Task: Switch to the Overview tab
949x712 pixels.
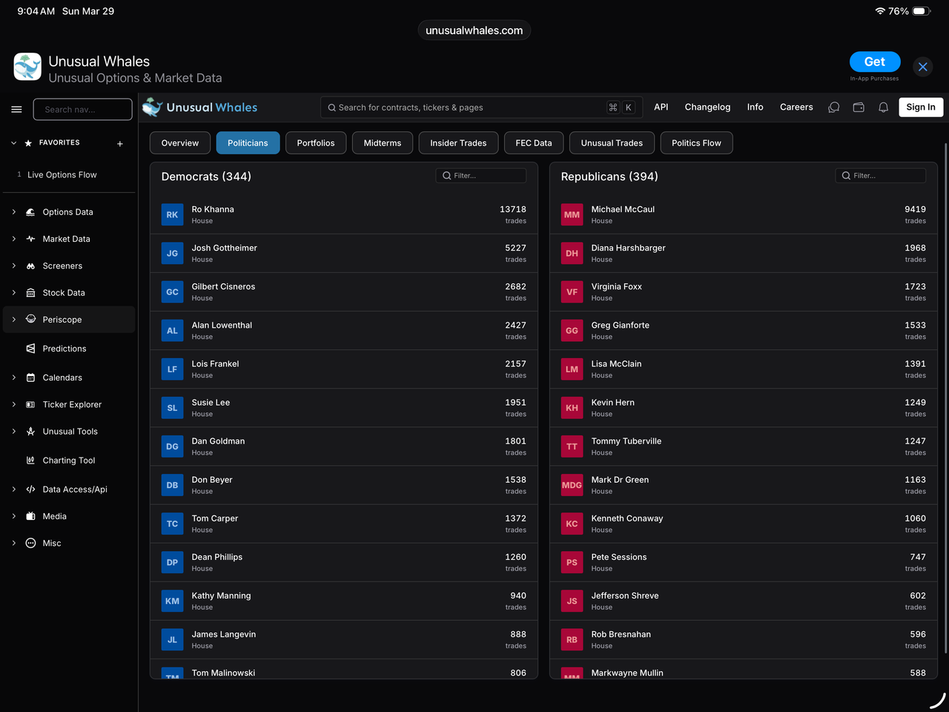Action: tap(180, 143)
